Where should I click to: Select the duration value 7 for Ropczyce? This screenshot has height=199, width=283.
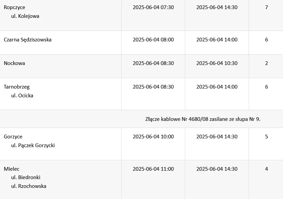click(x=266, y=7)
